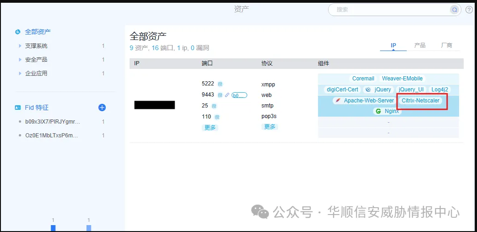The image size is (477, 232).
Task: Click the 端口 column header
Action: tap(207, 63)
